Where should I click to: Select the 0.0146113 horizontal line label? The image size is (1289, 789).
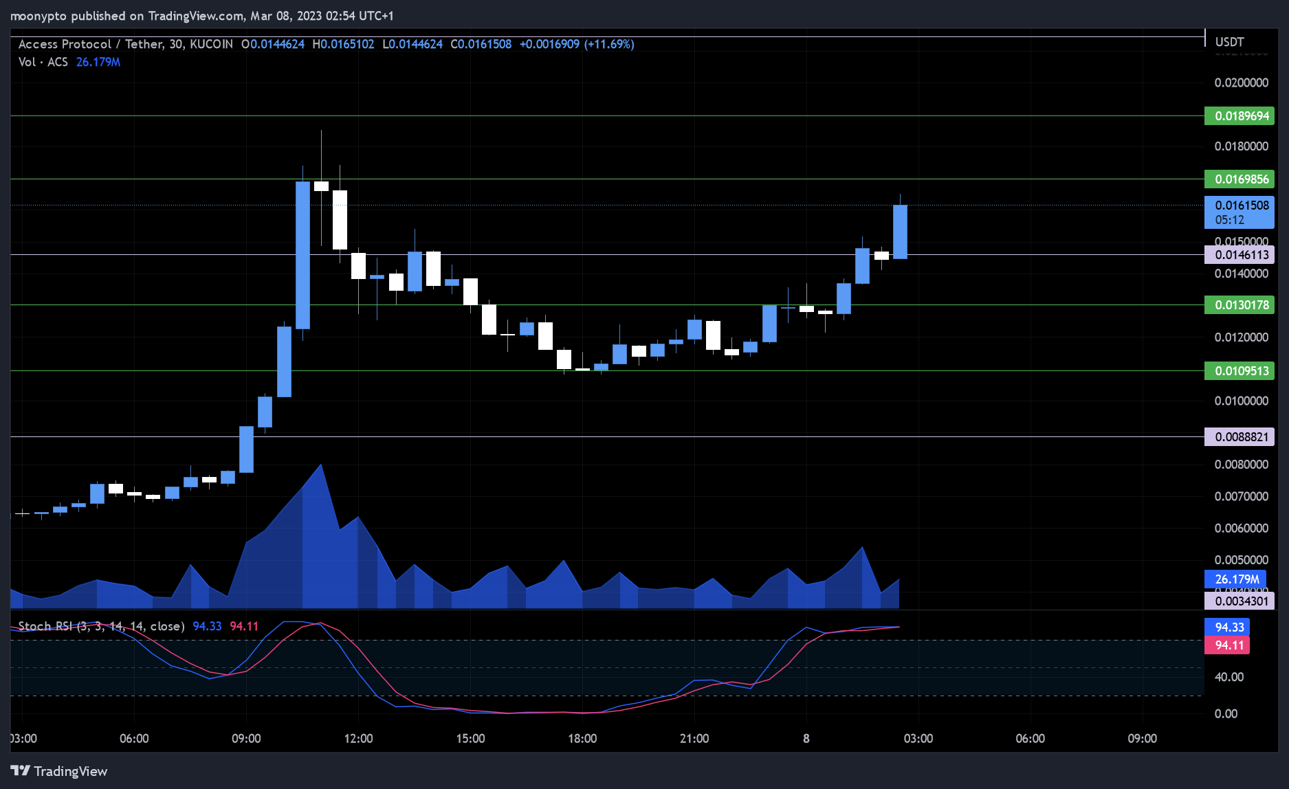(x=1240, y=255)
